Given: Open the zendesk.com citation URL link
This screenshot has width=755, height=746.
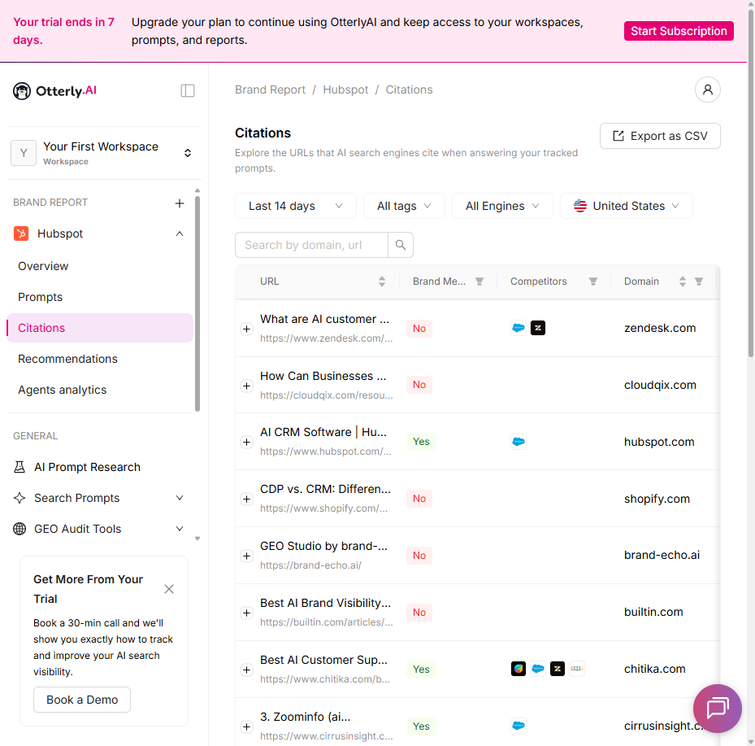Looking at the screenshot, I should pyautogui.click(x=326, y=338).
